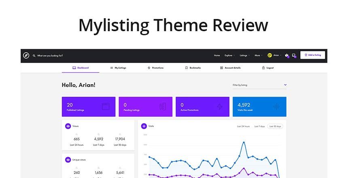Click the Account details icon
348x178 pixels.
221,68
